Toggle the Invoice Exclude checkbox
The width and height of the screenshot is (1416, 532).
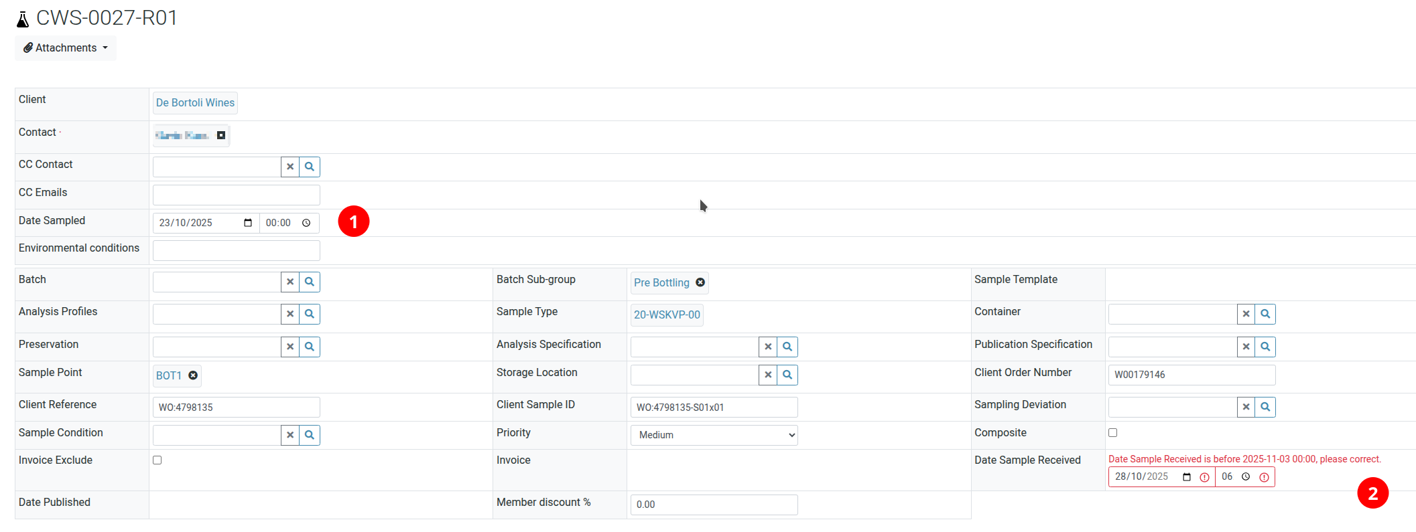click(157, 460)
